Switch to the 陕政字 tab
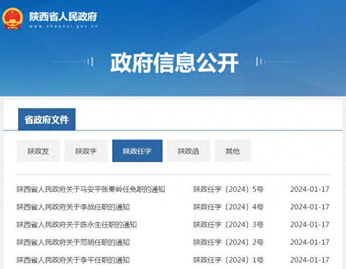 pyautogui.click(x=86, y=151)
